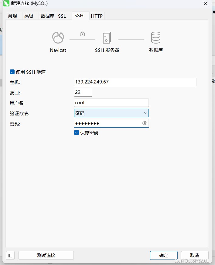This screenshot has height=265, width=215.
Task: Click the padlock icon on tunnel line
Action: [82, 34]
